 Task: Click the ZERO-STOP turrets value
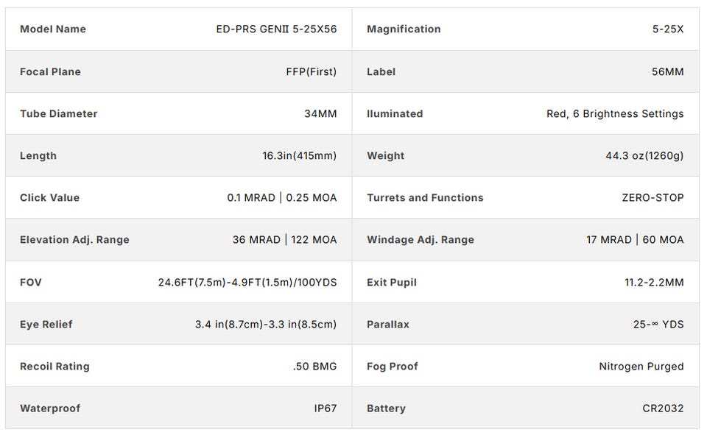click(653, 197)
